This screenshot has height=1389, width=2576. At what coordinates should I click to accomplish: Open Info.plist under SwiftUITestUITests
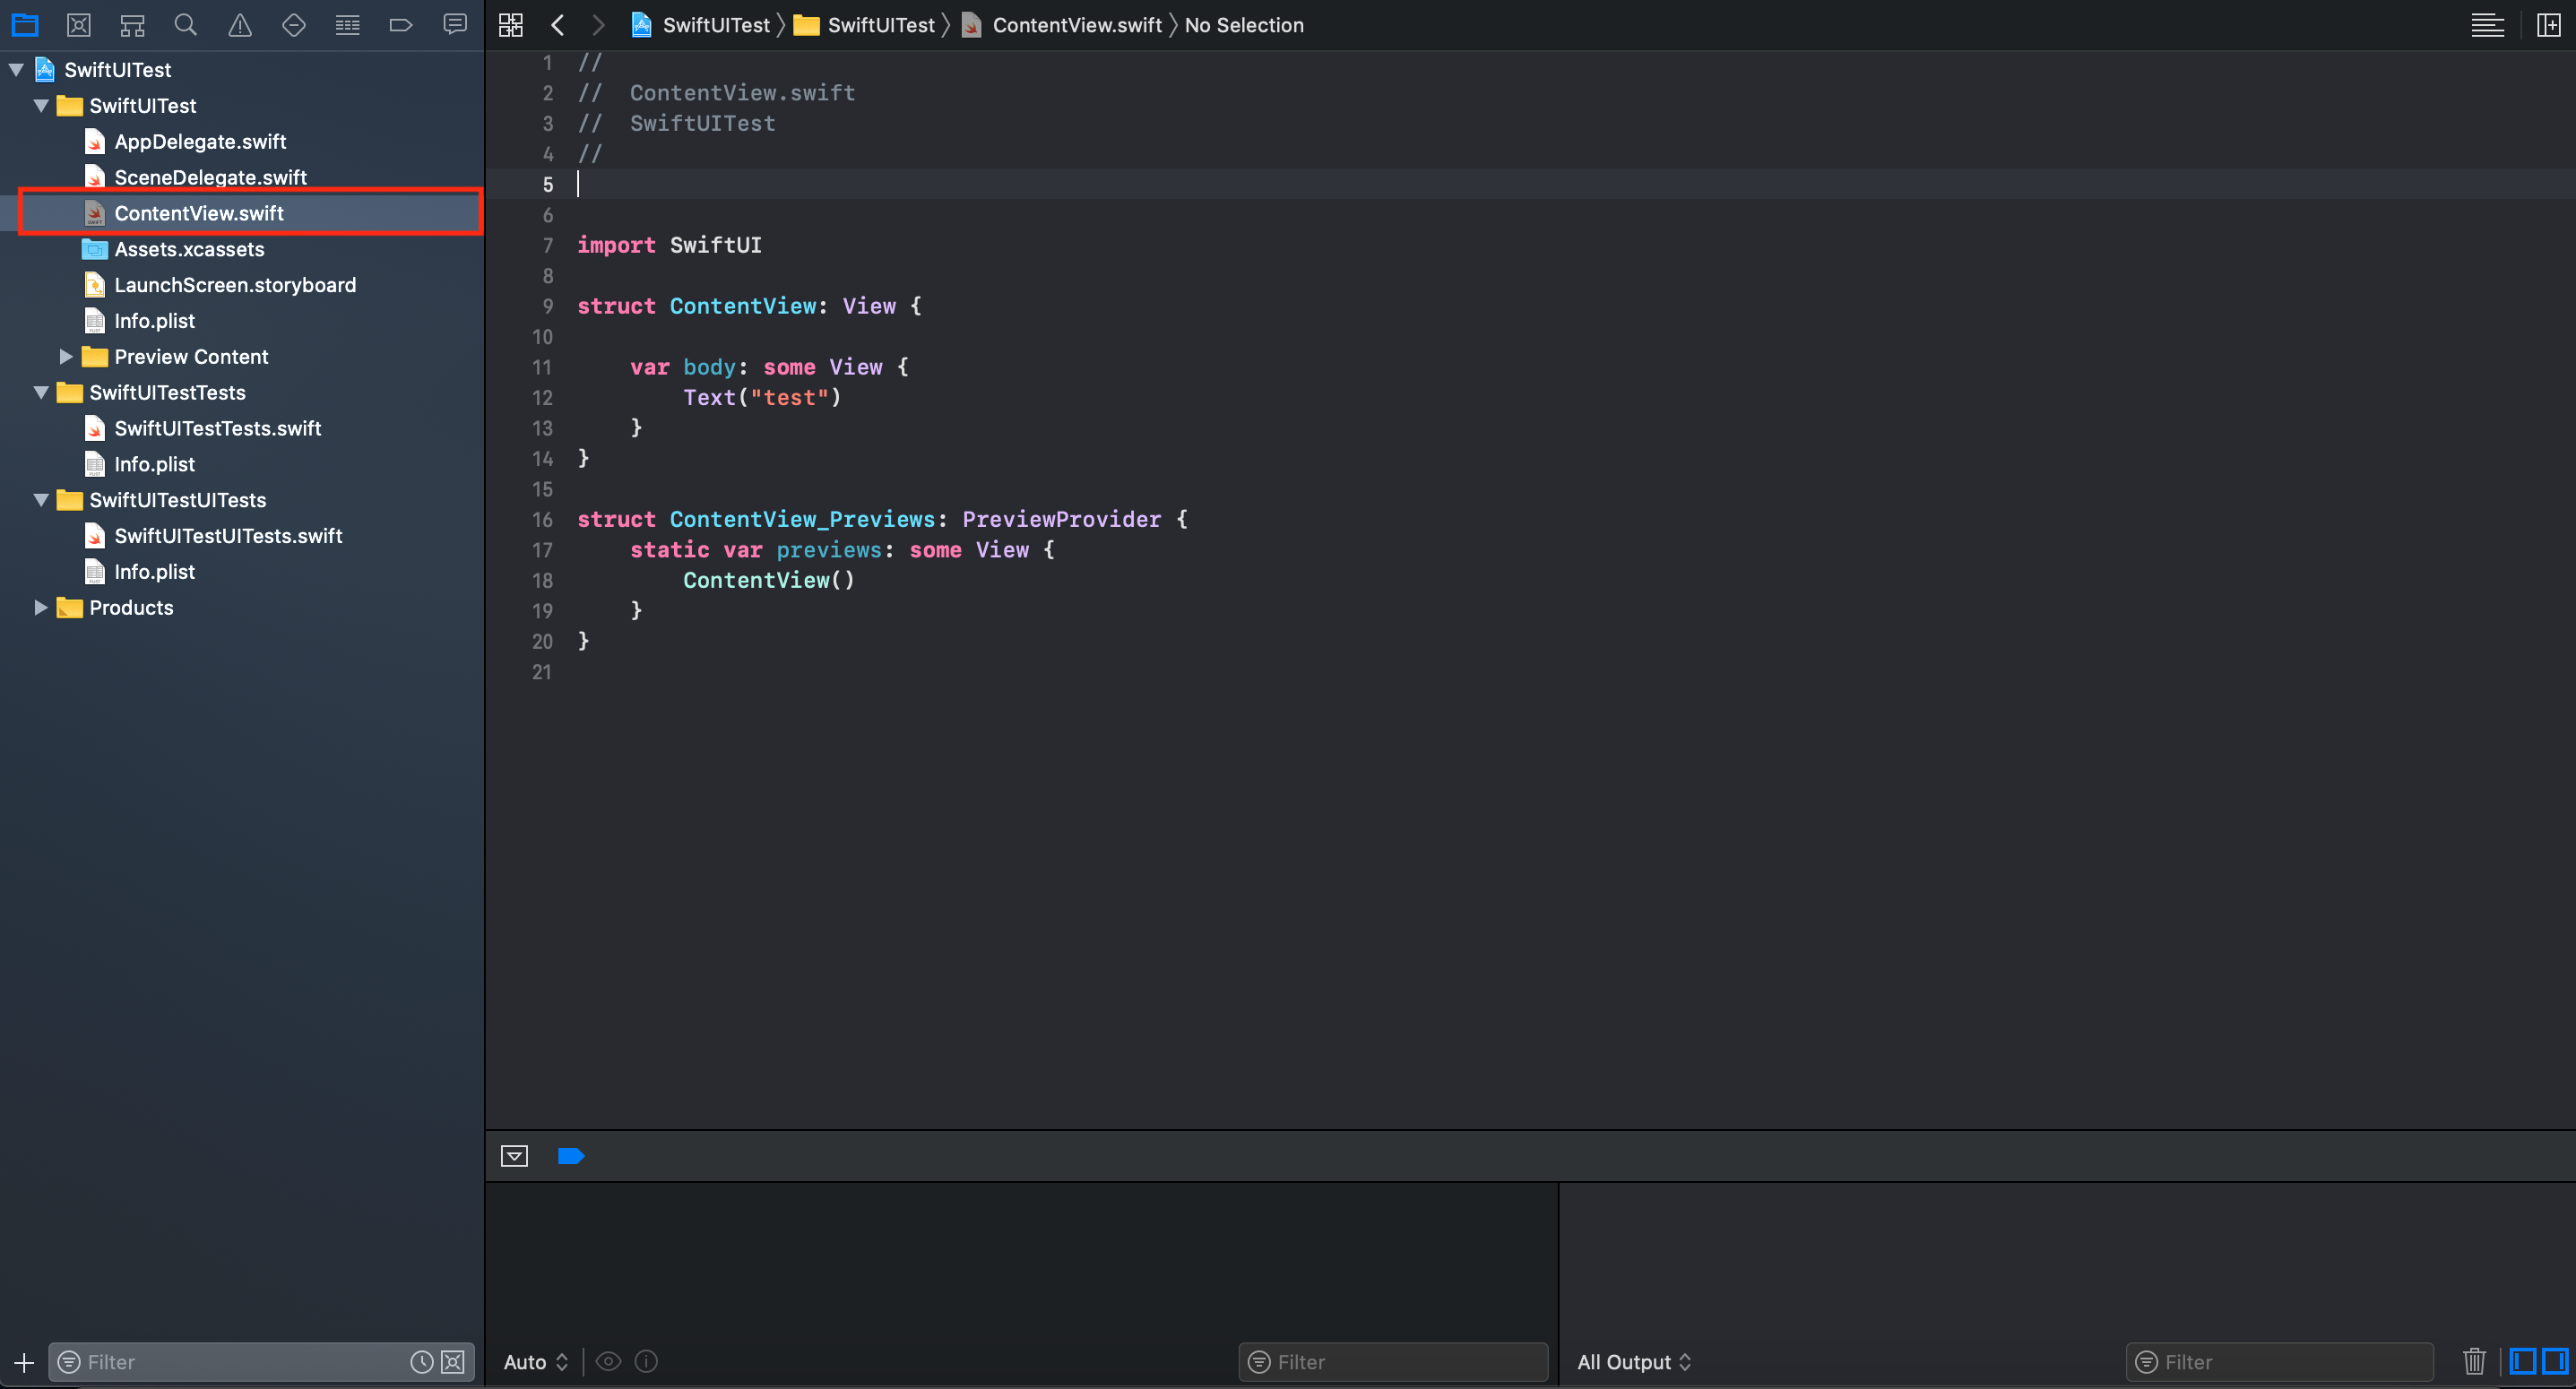pos(154,572)
